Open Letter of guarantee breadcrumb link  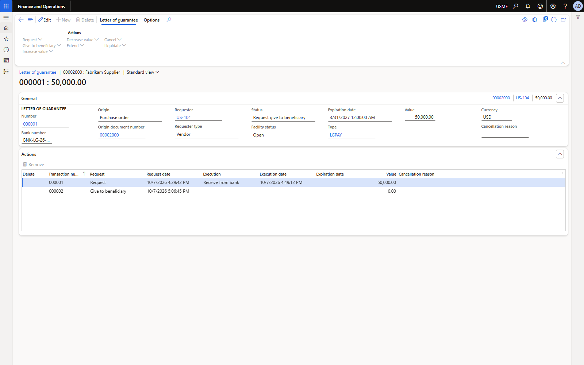tap(38, 72)
